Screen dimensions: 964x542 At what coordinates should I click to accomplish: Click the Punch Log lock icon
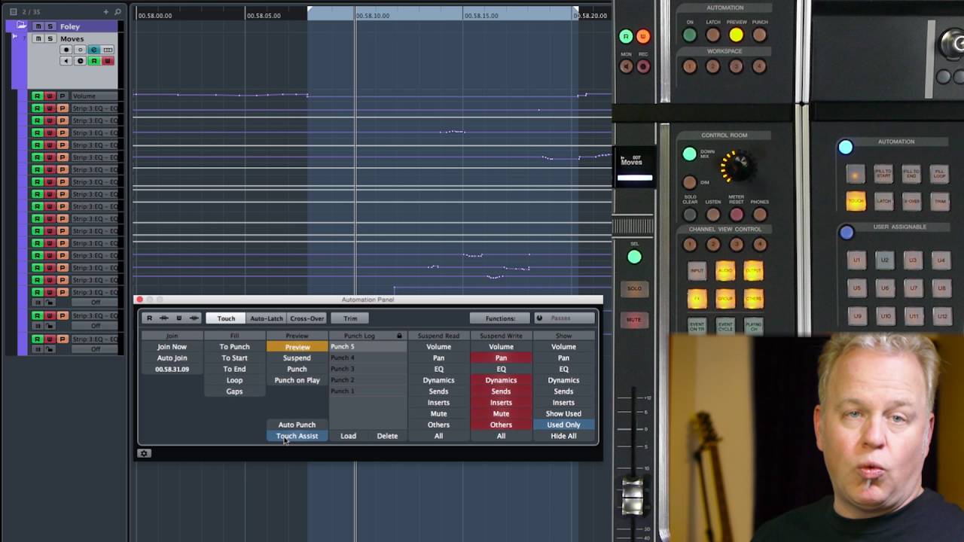tap(399, 336)
